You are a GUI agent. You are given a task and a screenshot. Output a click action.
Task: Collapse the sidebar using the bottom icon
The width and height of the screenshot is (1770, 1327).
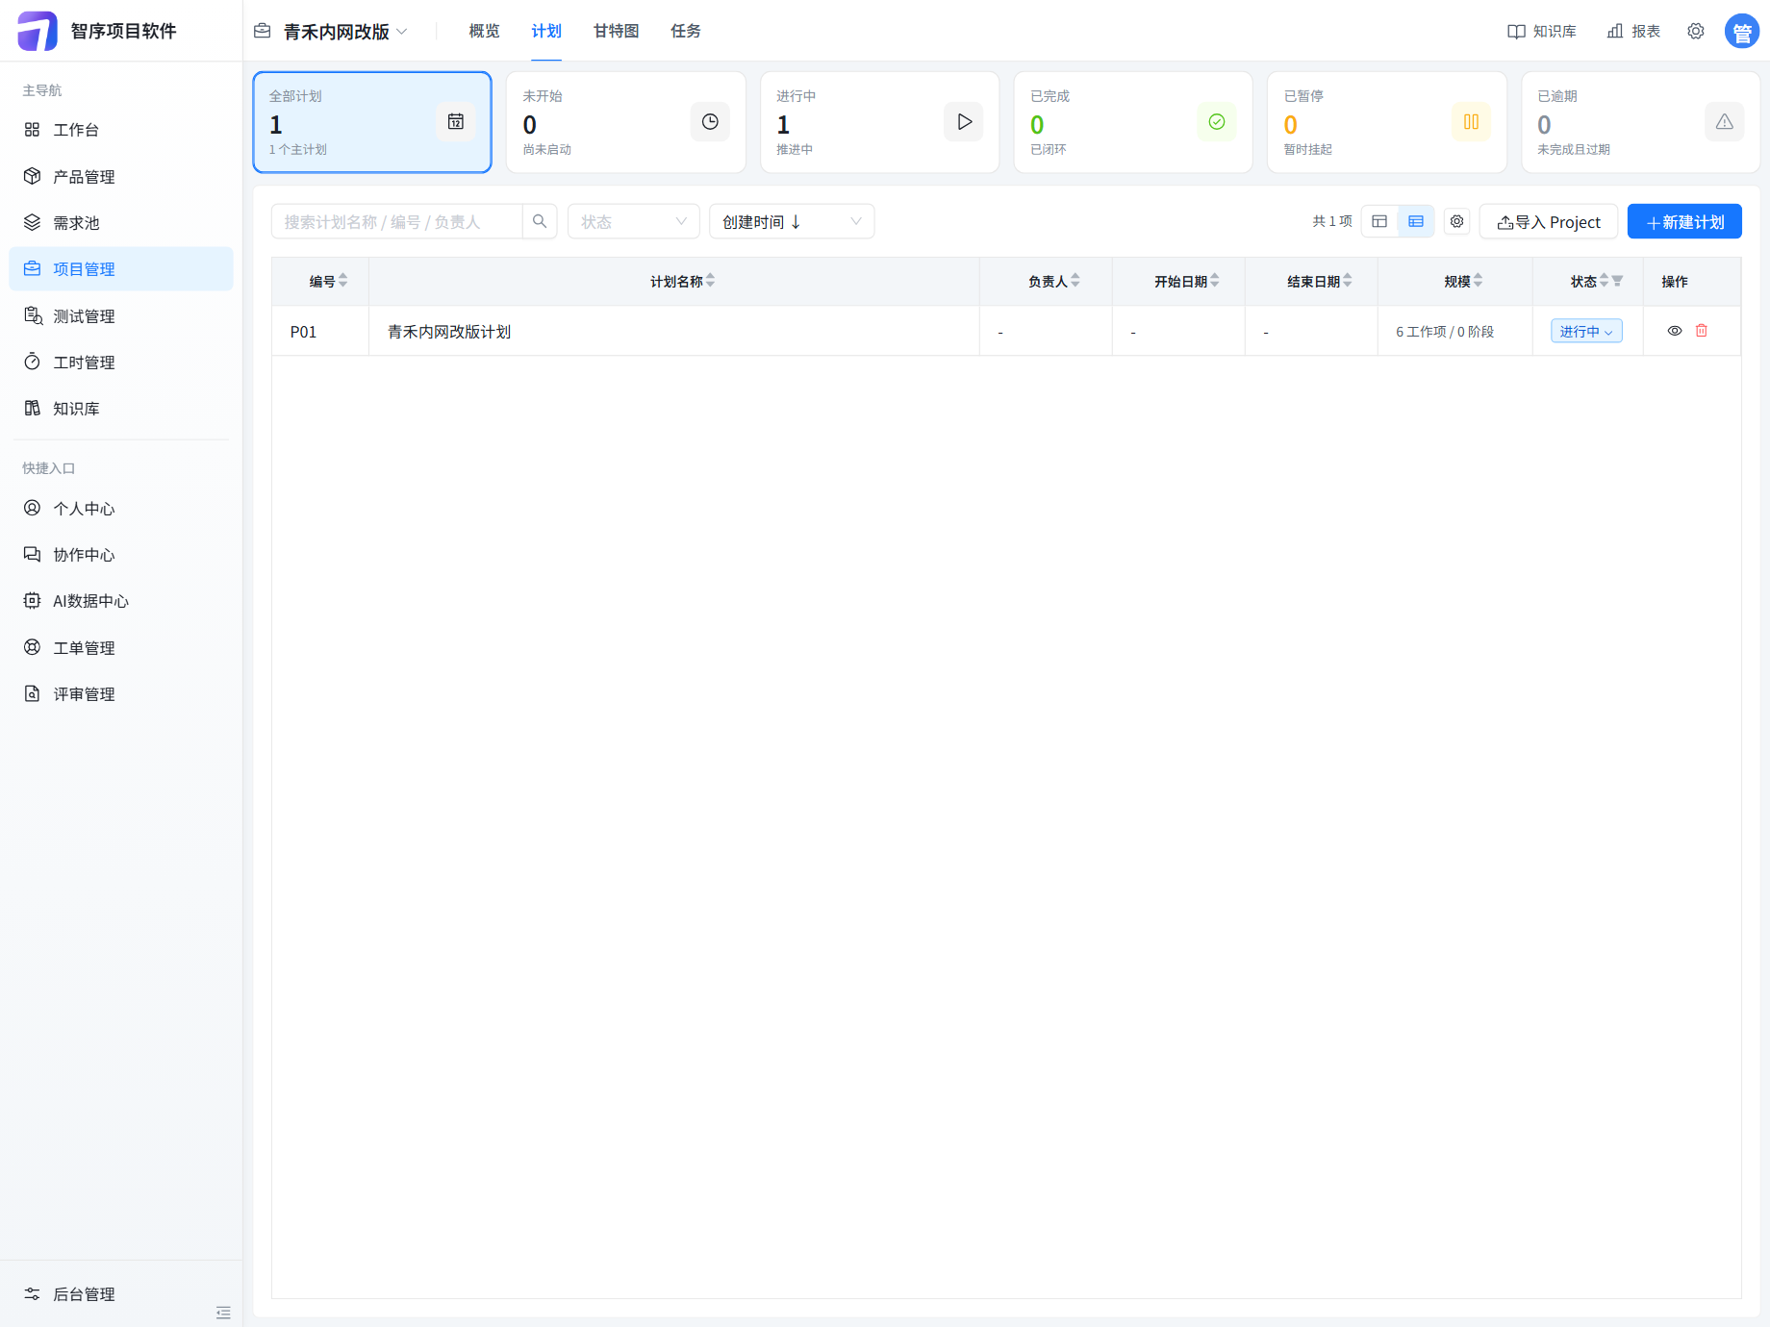(x=223, y=1313)
